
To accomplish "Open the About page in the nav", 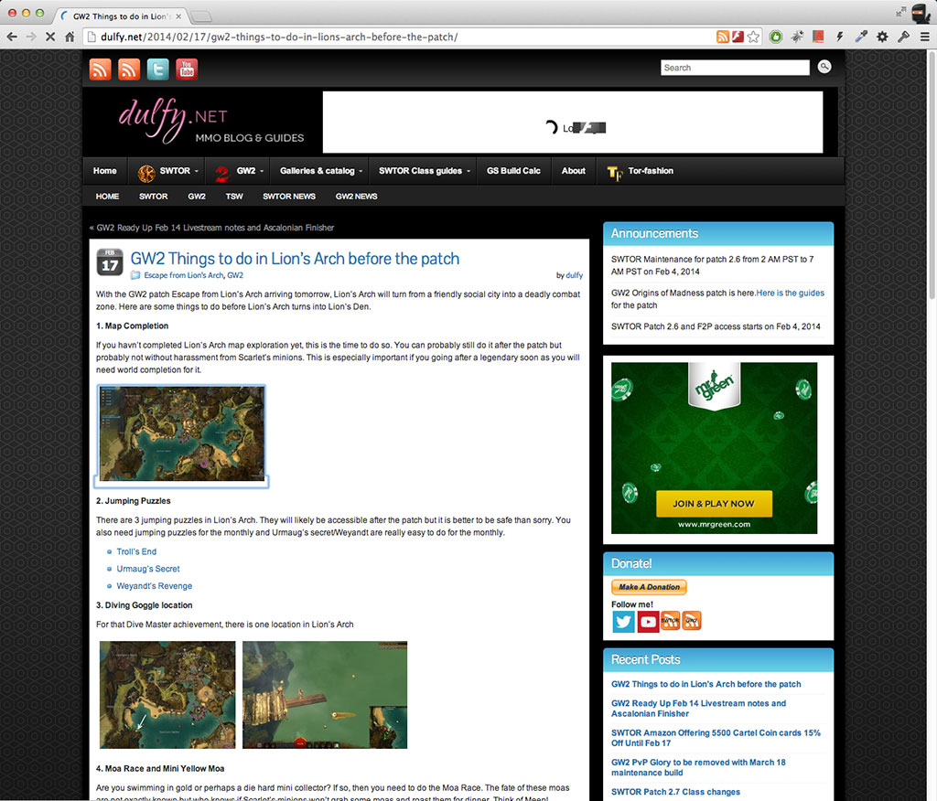I will [x=573, y=171].
